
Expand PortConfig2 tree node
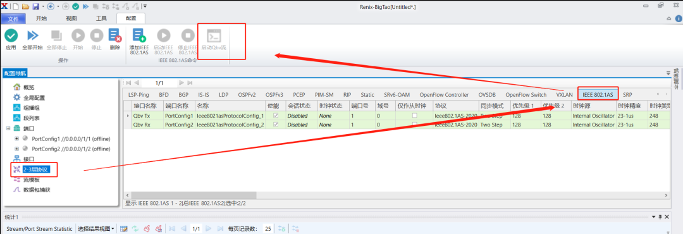(17, 149)
